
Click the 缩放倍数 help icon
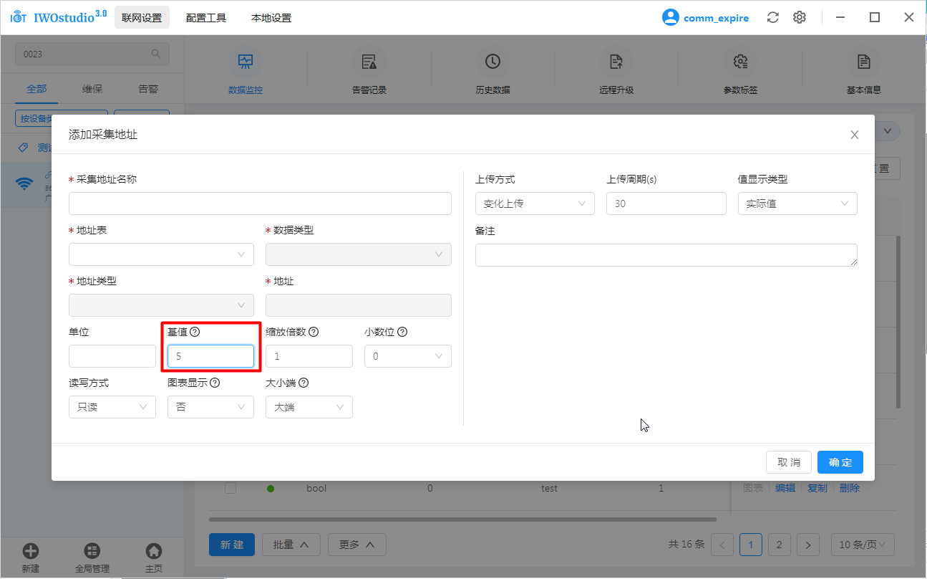tap(314, 332)
